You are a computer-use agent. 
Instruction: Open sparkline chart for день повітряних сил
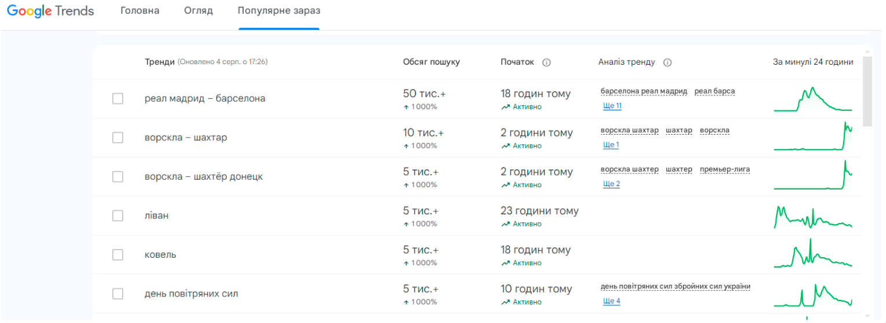pos(813,295)
